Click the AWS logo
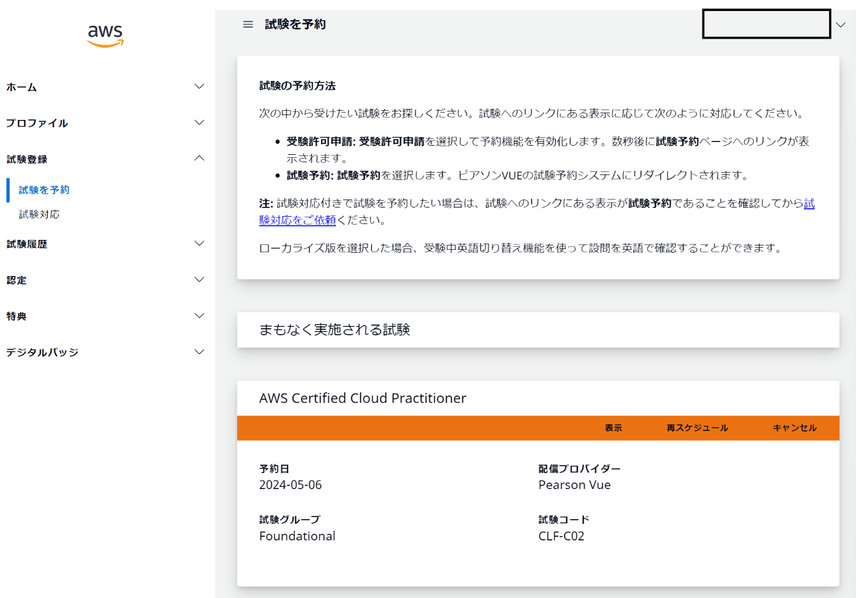Image resolution: width=856 pixels, height=598 pixels. tap(105, 36)
